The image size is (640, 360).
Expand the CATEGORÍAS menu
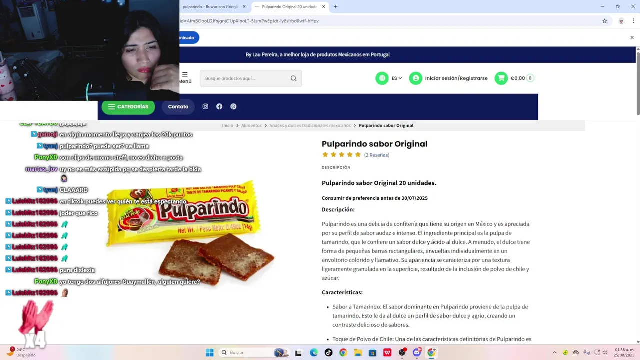tap(128, 107)
